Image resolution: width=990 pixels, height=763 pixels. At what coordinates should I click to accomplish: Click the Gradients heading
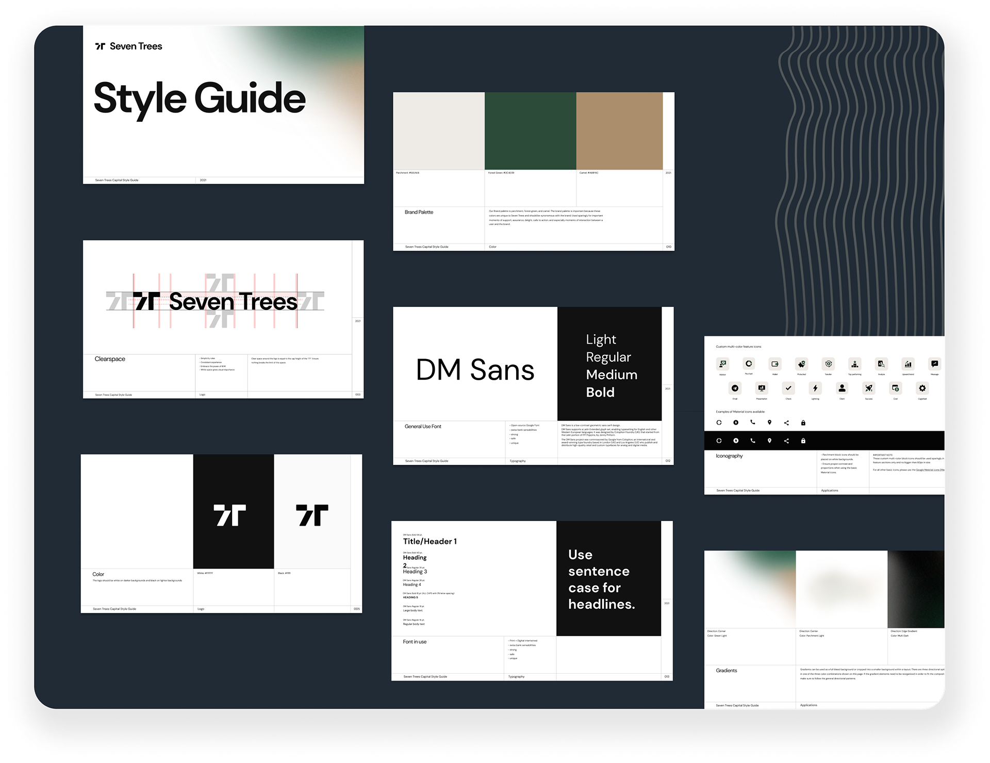coord(727,671)
